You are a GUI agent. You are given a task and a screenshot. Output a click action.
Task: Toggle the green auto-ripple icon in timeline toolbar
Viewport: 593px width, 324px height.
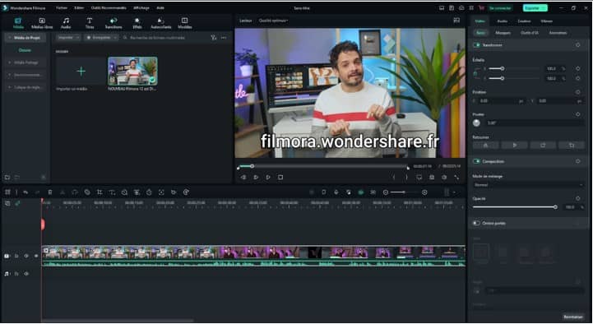(x=361, y=192)
